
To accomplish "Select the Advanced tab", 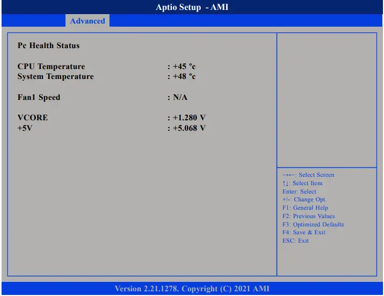I will click(87, 21).
